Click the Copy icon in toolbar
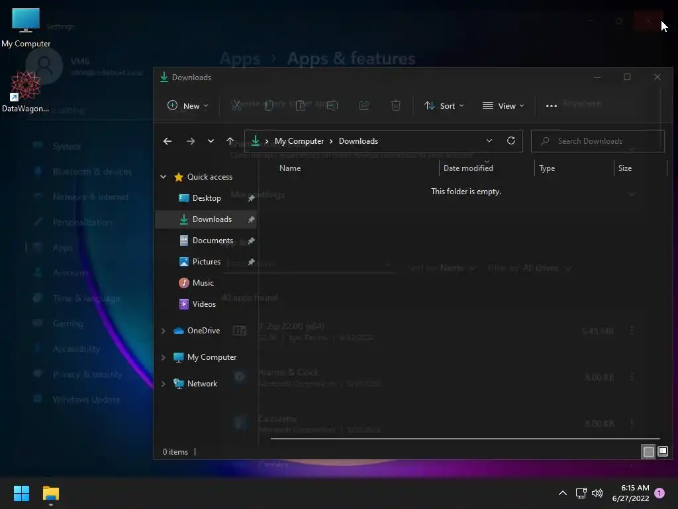The height and width of the screenshot is (509, 678). pos(269,105)
